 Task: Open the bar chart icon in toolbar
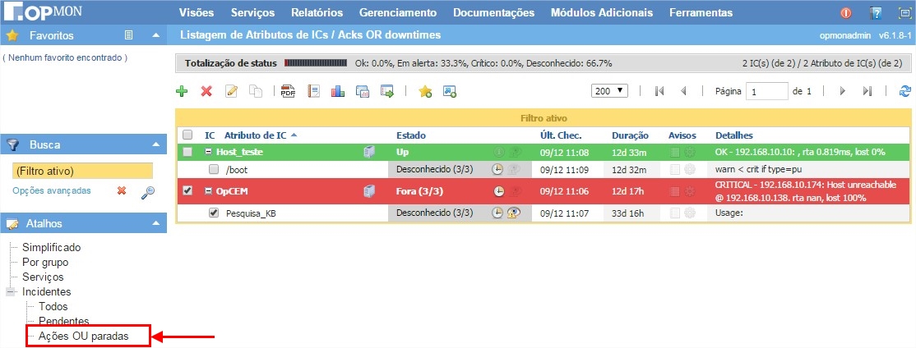(x=337, y=92)
